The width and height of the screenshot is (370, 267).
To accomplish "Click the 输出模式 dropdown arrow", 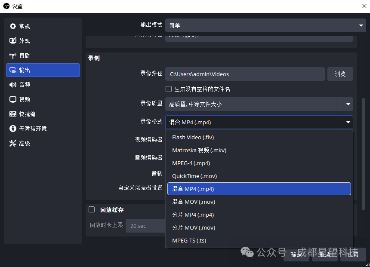I will click(361, 25).
